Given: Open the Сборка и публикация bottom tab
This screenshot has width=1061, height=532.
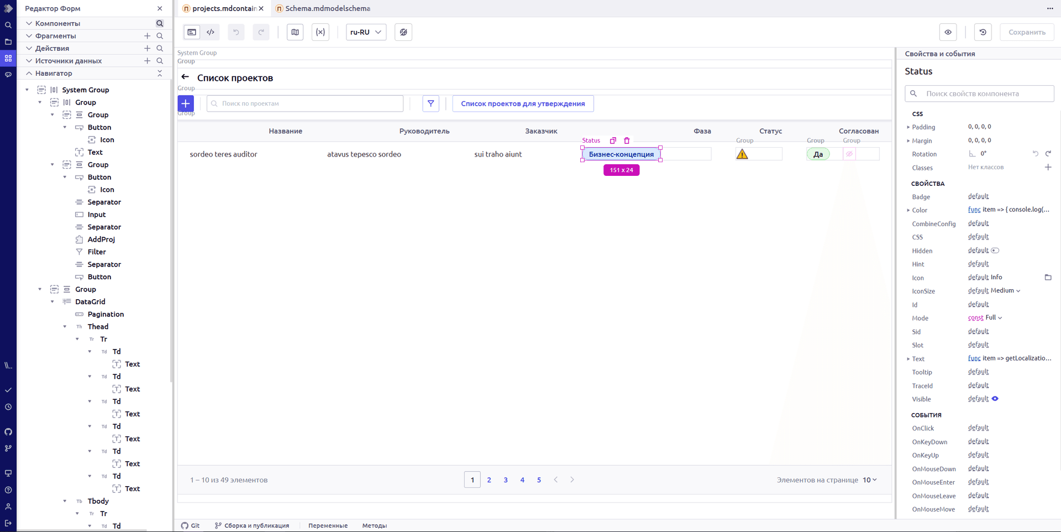Looking at the screenshot, I should 252,525.
